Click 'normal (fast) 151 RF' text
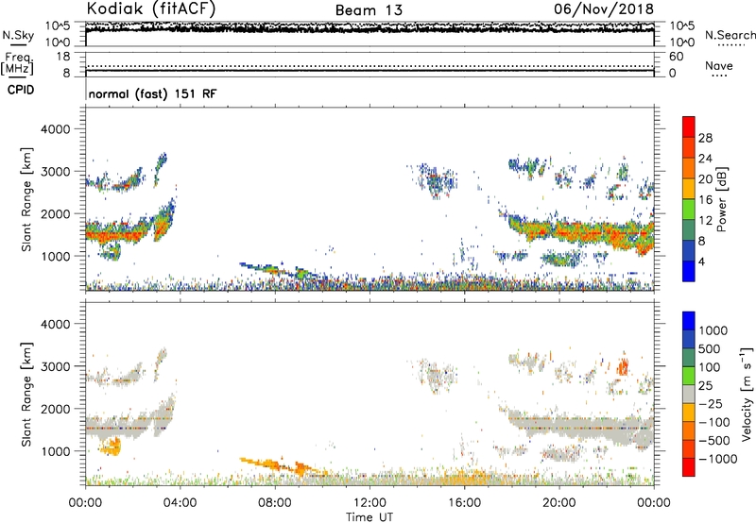Screen dimensions: 756x523 coord(152,93)
